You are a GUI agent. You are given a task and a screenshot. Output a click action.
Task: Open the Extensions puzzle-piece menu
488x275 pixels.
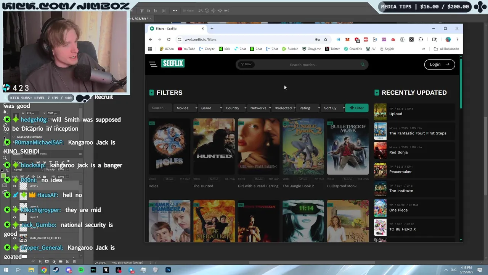[x=421, y=39]
